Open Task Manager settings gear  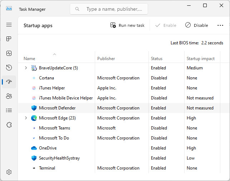click(9, 172)
